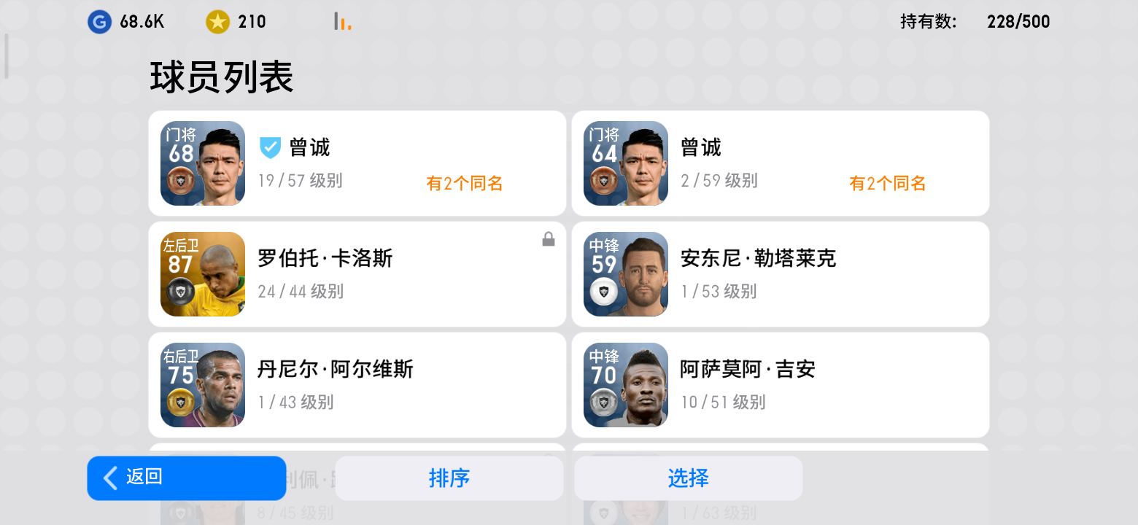Click 安东尼·勒塔莱克 portrait rated 59

point(626,274)
